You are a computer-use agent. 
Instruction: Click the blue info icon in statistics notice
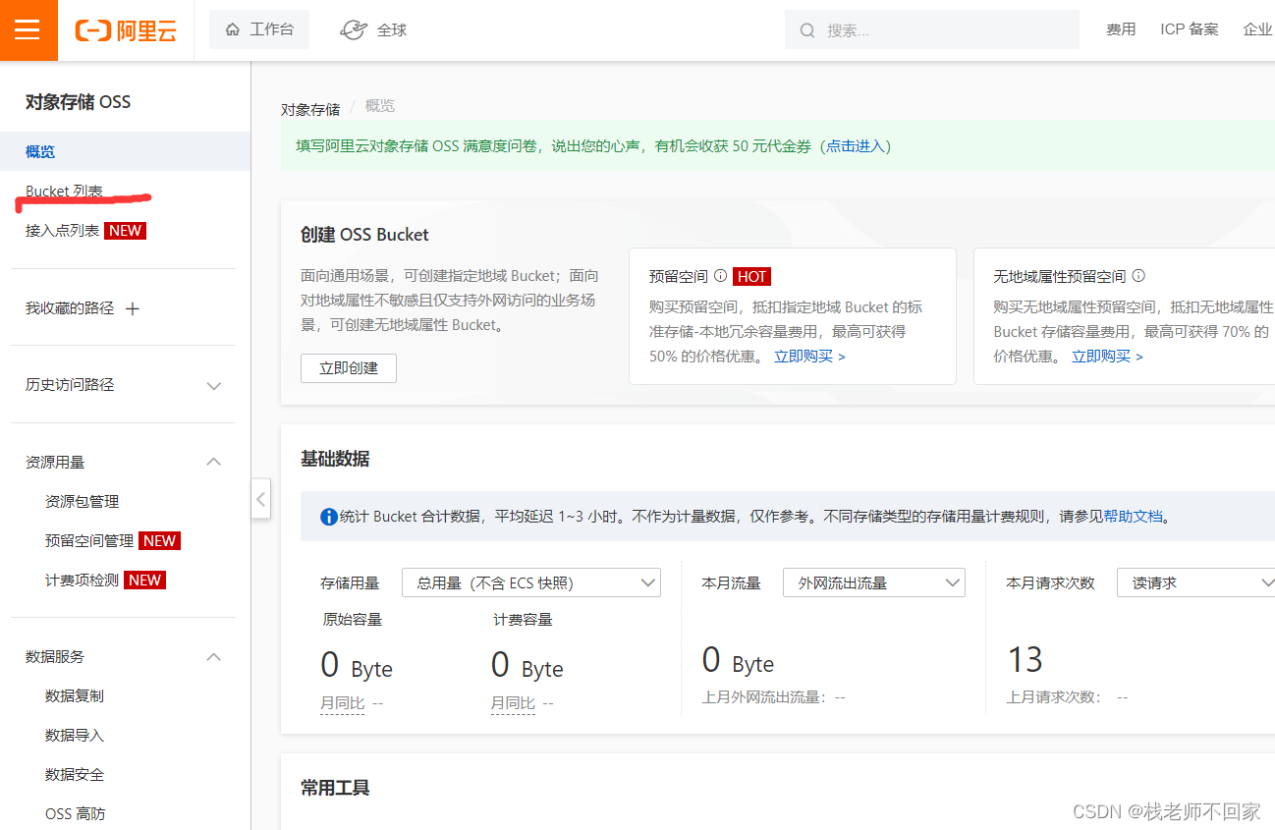point(329,517)
